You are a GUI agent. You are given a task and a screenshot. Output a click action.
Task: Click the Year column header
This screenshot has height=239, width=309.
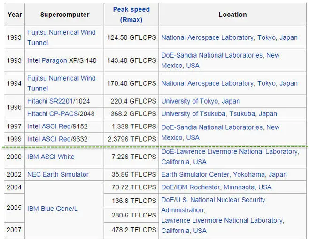click(15, 15)
